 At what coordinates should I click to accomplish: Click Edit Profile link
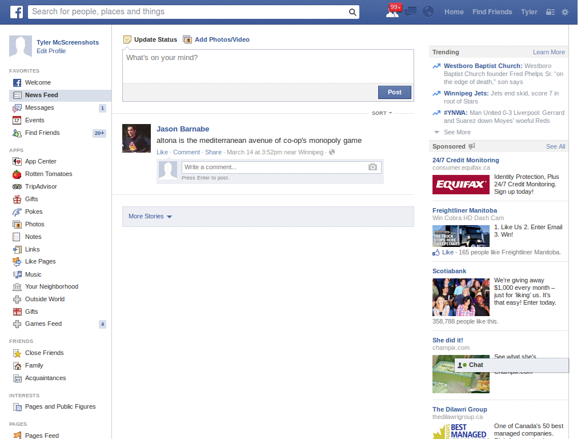51,51
